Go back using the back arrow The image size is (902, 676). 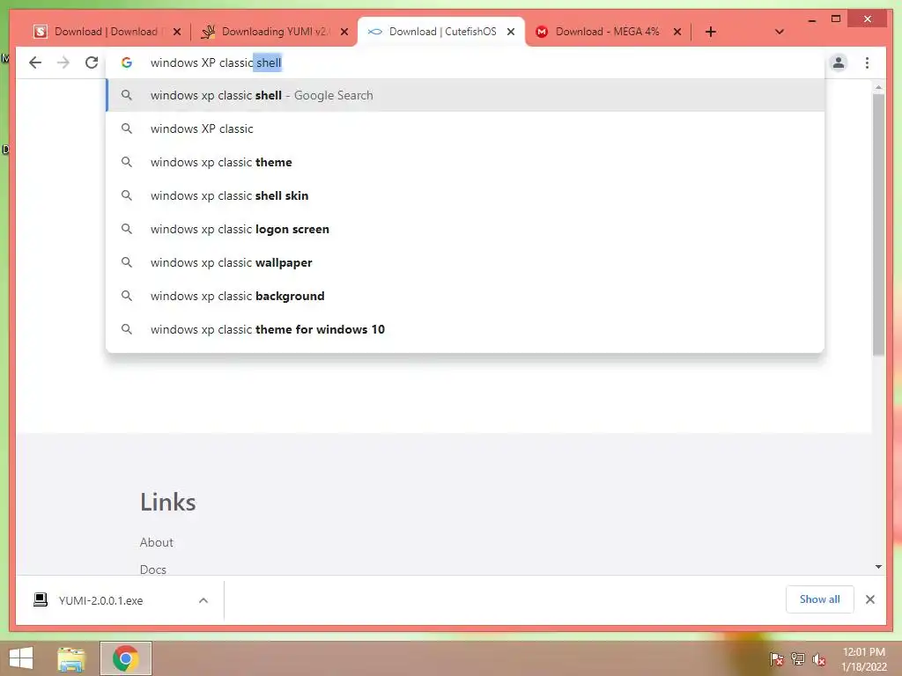pos(35,62)
